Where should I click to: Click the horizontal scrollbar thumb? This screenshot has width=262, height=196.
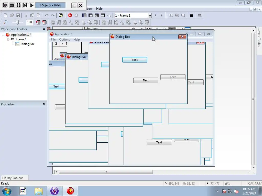click(x=106, y=172)
